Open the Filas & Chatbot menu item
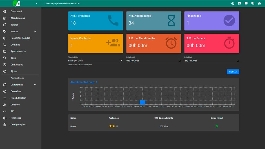Image resolution: width=265 pixels, height=149 pixels. [x=18, y=98]
